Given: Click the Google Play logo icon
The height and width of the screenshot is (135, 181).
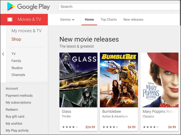Looking at the screenshot, I should tap(11, 7).
